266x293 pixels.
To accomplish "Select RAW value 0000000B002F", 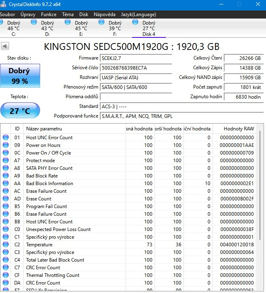I will pyautogui.click(x=237, y=199).
